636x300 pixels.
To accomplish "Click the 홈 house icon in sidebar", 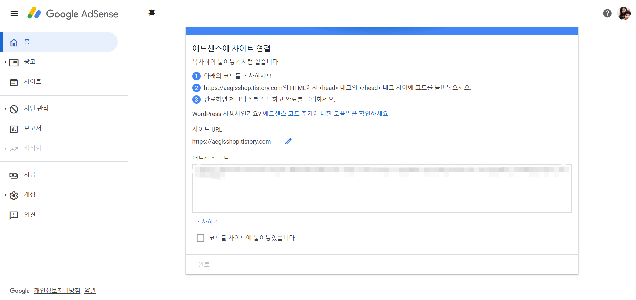I will tap(14, 42).
